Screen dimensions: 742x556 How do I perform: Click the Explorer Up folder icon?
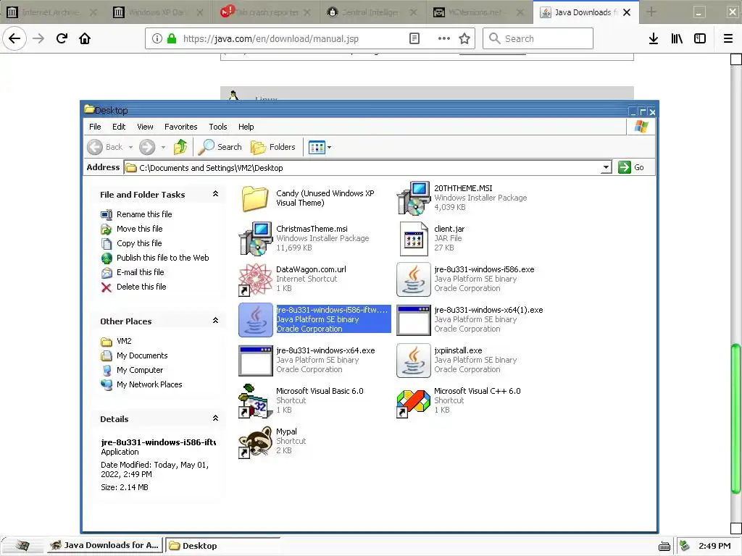coord(180,147)
